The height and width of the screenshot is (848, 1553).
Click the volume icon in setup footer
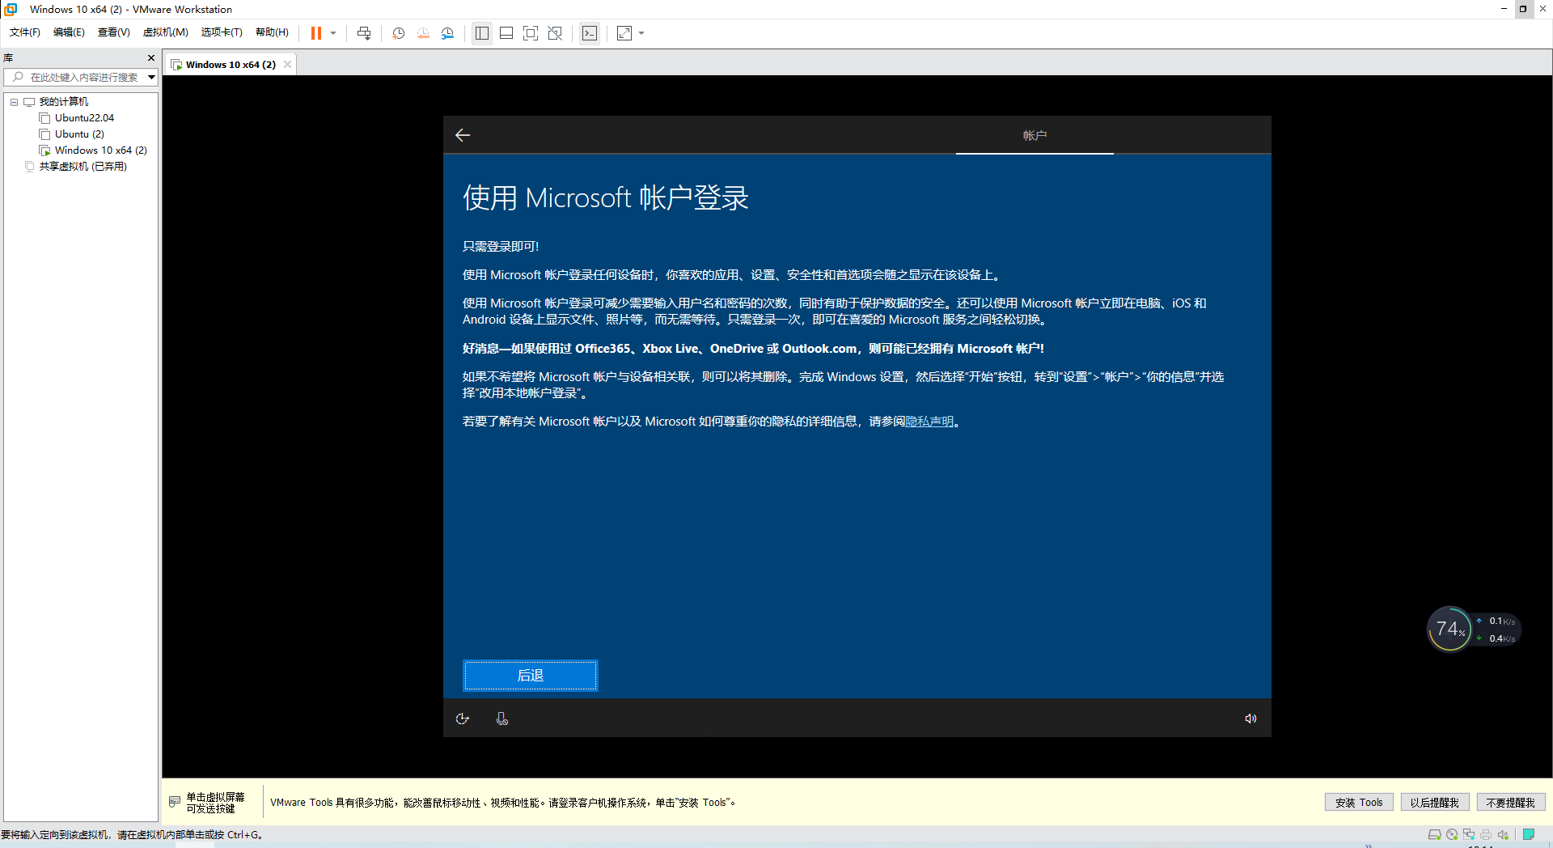click(1250, 719)
